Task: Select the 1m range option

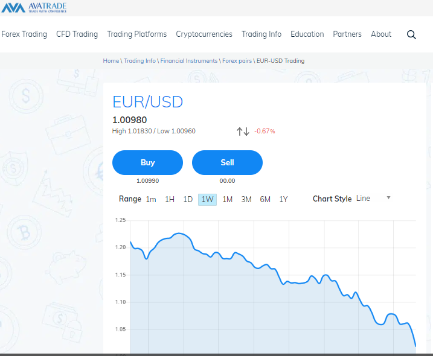Action: pyautogui.click(x=151, y=199)
